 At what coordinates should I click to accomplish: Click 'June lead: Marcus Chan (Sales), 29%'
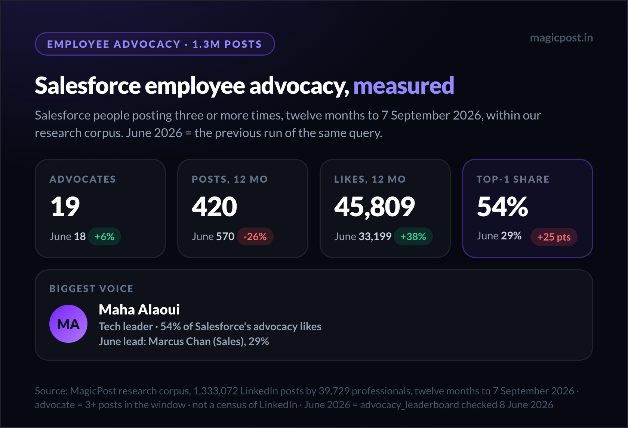click(184, 341)
